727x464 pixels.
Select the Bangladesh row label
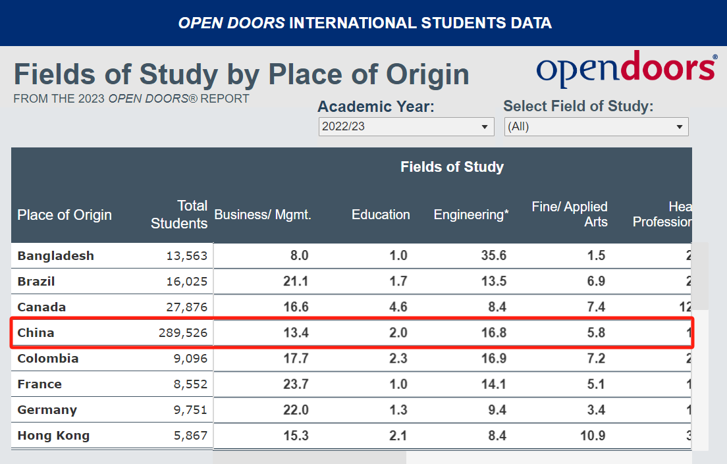click(x=55, y=256)
